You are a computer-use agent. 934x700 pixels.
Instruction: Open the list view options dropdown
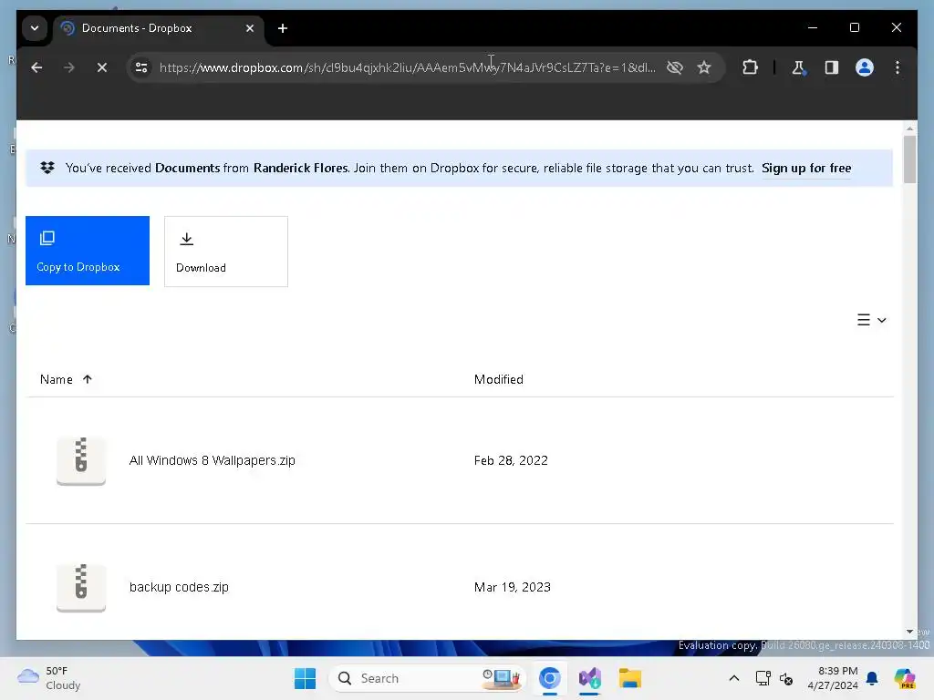click(x=871, y=320)
